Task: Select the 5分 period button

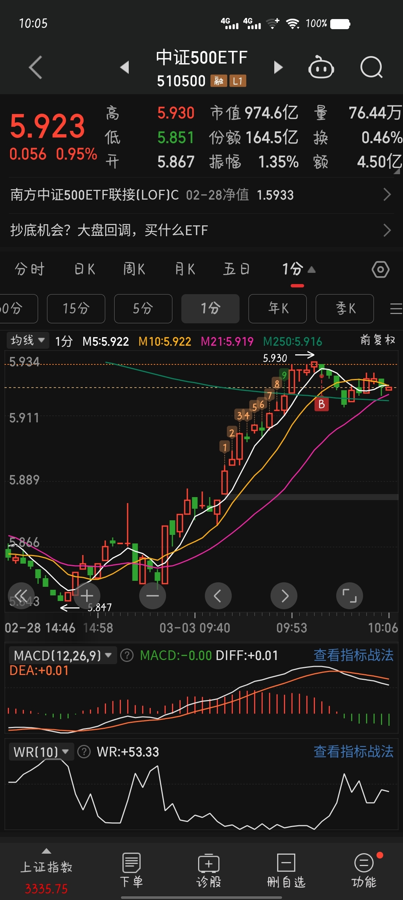Action: pos(143,309)
